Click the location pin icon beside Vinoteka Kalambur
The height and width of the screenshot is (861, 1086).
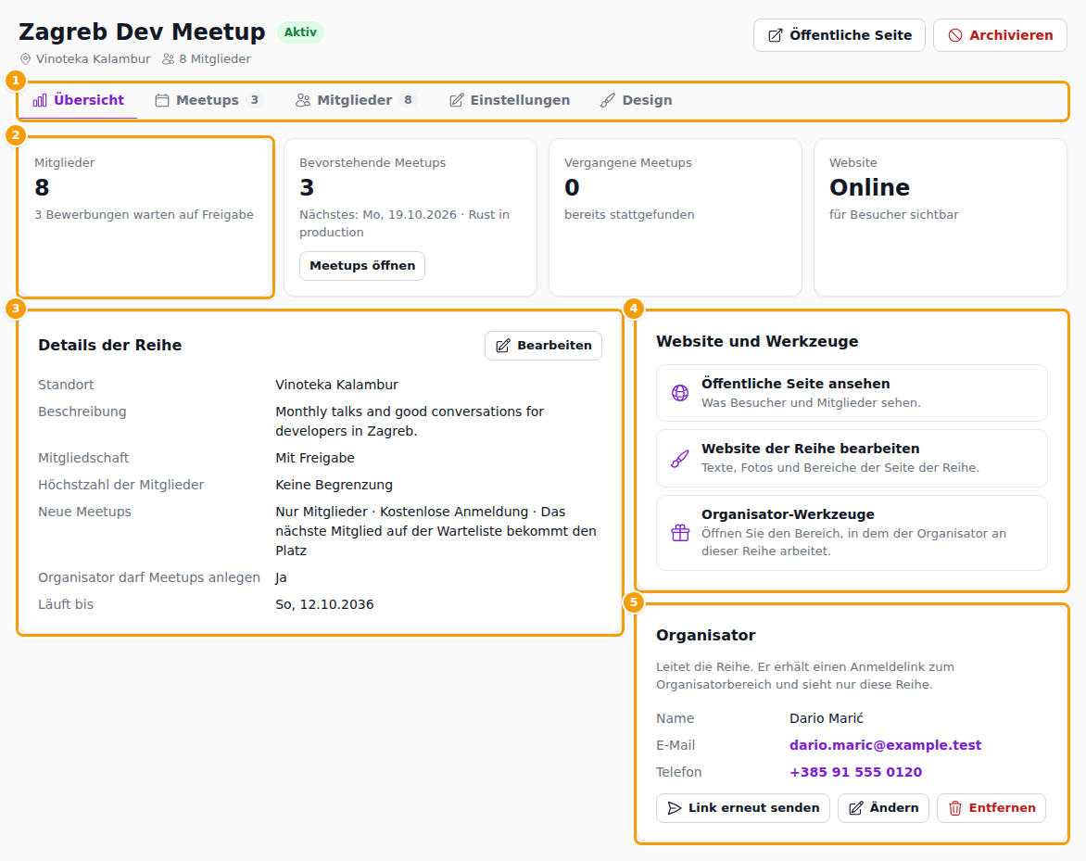tap(26, 59)
